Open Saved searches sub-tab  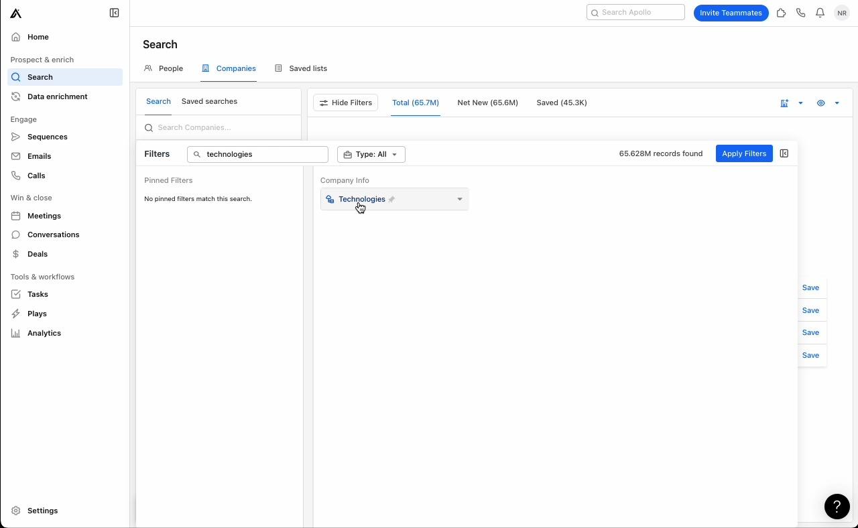click(x=209, y=101)
